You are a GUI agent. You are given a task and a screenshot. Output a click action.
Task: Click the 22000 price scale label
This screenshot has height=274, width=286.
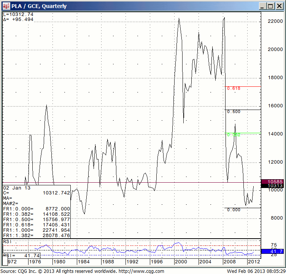coord(275,21)
